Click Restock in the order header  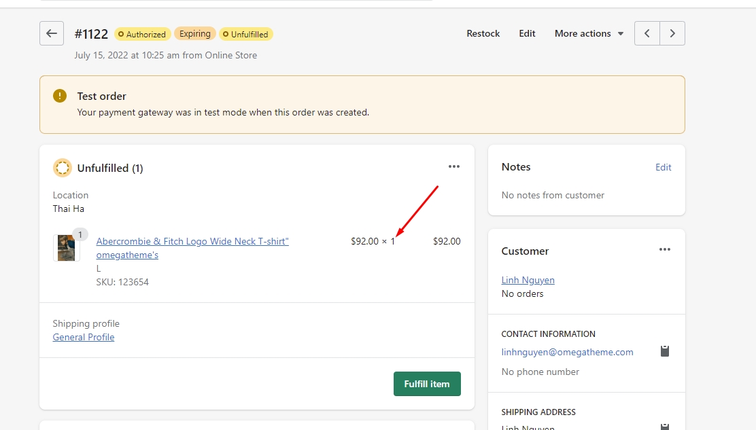[x=483, y=33]
